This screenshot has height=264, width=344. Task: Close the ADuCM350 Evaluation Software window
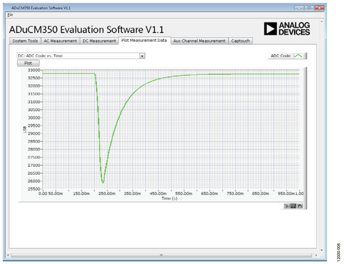click(319, 8)
